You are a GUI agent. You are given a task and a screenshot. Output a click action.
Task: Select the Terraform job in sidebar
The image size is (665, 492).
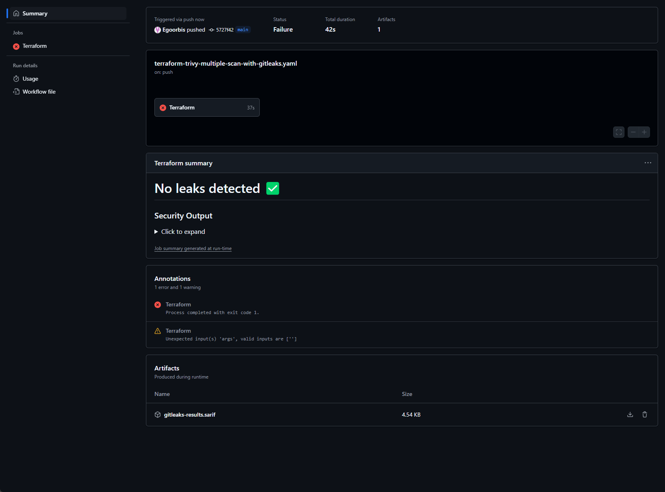[34, 46]
